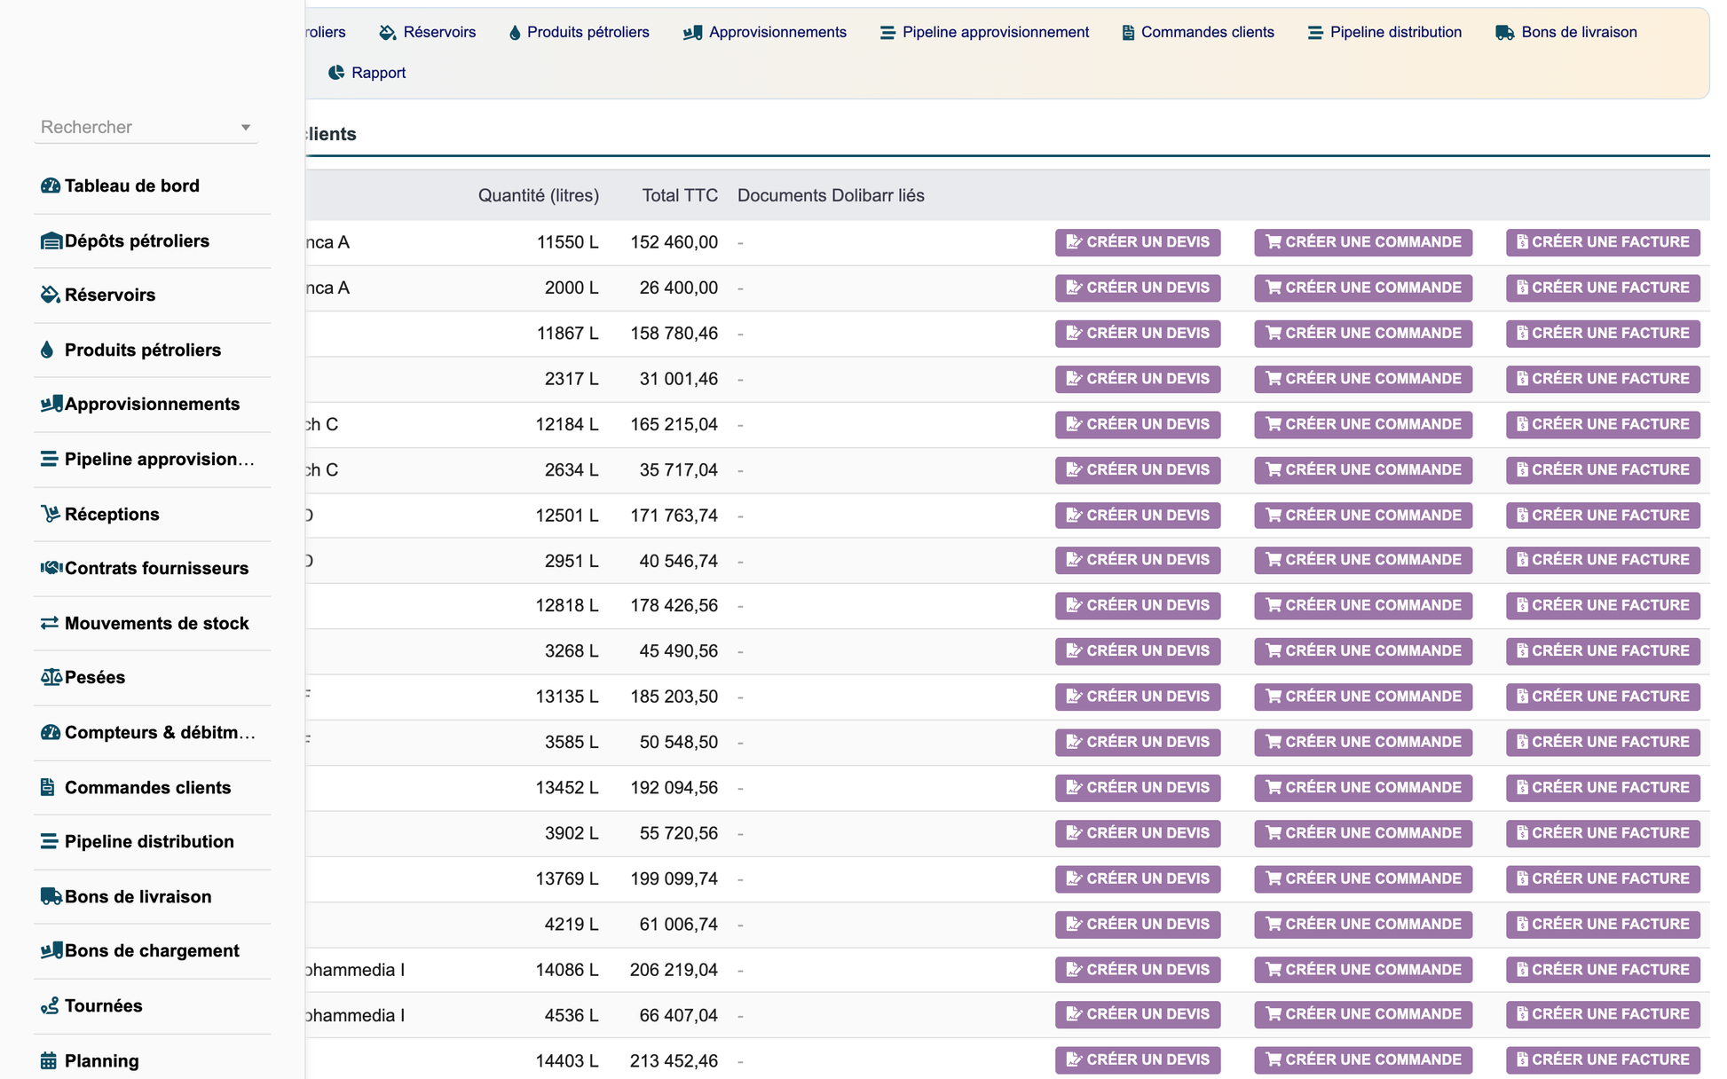The image size is (1727, 1079).
Task: Click Créer une commande on the 12184 L row
Action: pos(1363,424)
